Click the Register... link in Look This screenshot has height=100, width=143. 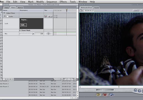coord(24,20)
